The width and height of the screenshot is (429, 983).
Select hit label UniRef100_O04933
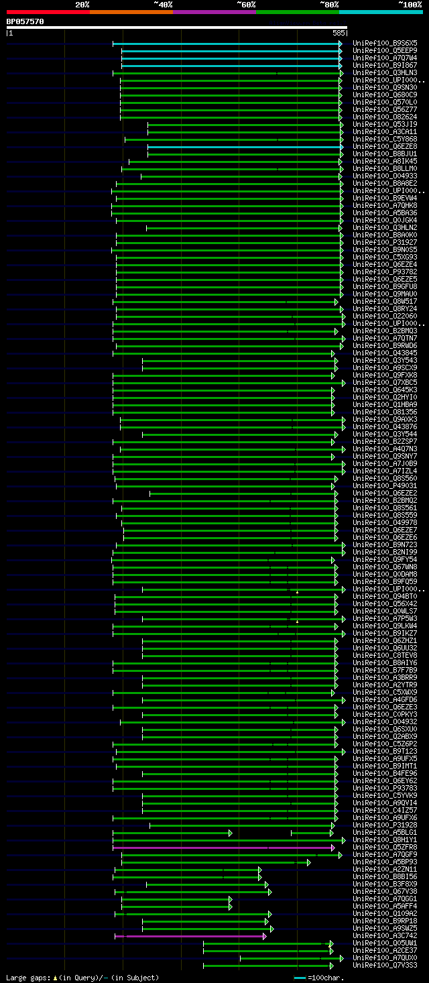(x=385, y=176)
